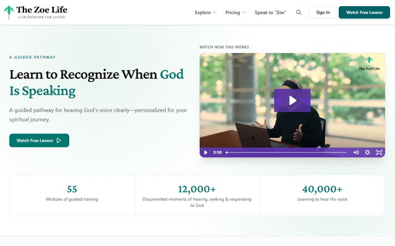Click The Zoe Life leaf logo
Screen dimensions: 395x246
point(9,12)
